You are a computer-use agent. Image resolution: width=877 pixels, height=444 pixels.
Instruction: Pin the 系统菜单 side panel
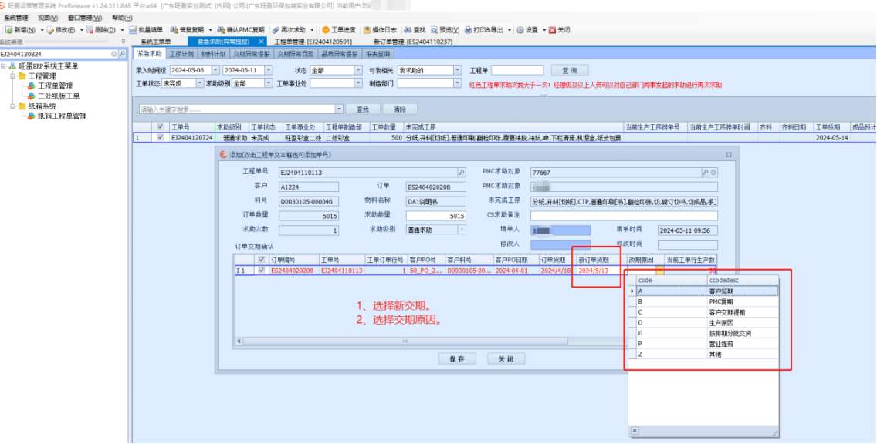click(123, 42)
